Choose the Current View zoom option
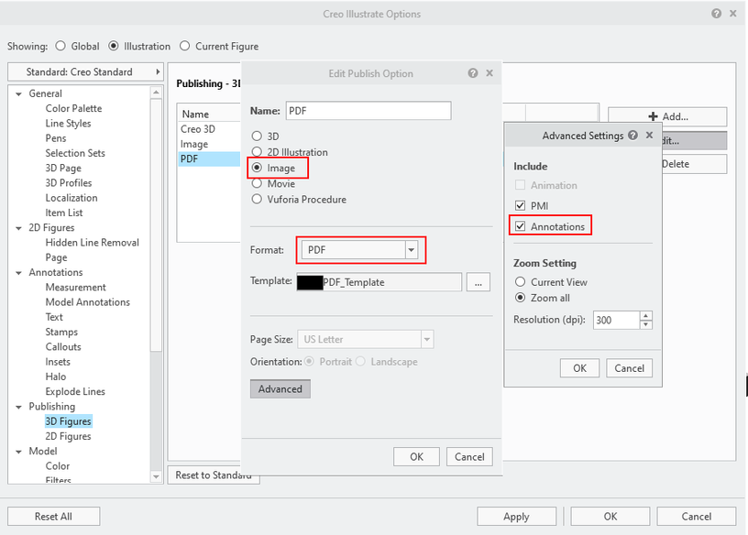The image size is (748, 535). (521, 282)
